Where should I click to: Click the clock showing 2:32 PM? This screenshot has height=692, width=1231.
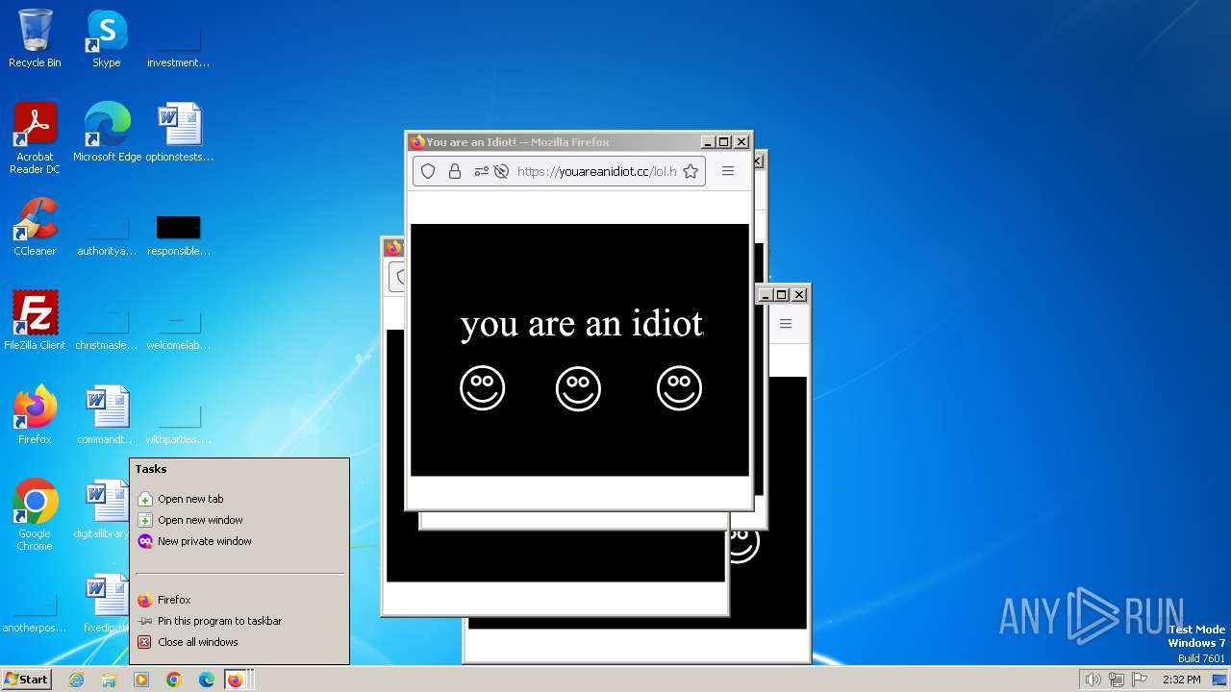coord(1181,680)
